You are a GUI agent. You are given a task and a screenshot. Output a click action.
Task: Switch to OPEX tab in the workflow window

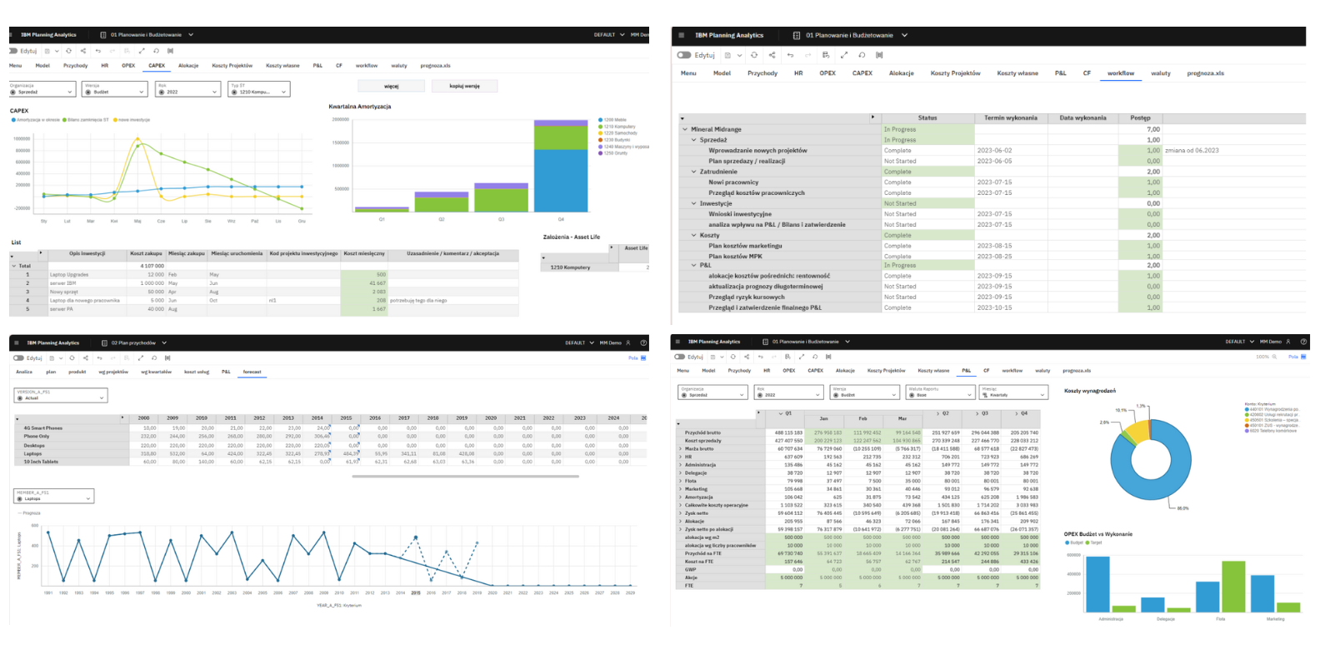[x=827, y=73]
